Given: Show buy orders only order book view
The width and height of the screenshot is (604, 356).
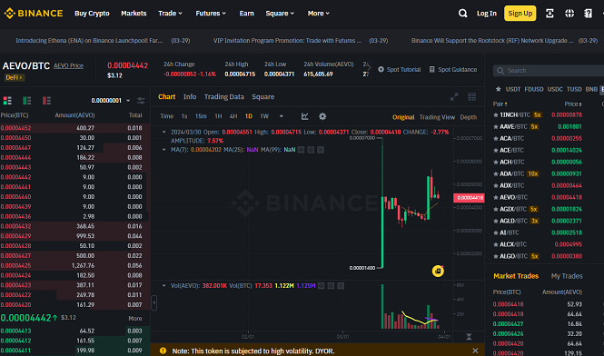Looking at the screenshot, I should [26, 101].
